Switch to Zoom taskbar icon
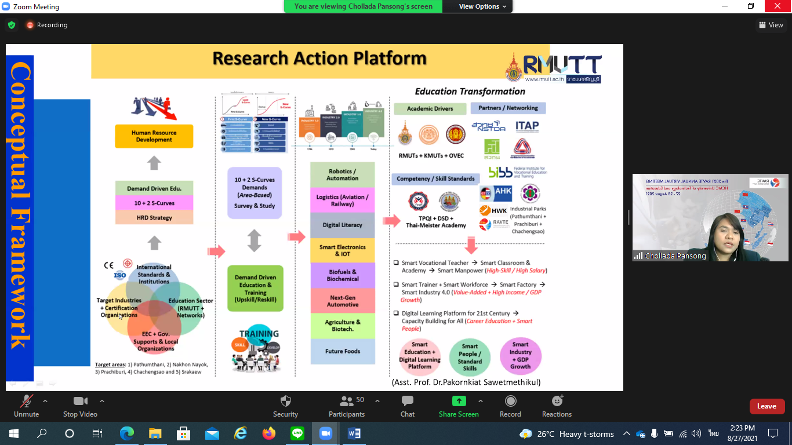Screen dimensions: 792x445 pos(325,433)
